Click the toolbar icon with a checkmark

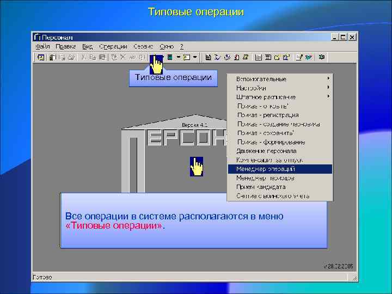pyautogui.click(x=217, y=57)
